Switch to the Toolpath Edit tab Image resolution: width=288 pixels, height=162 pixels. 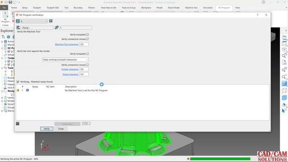pos(53,8)
